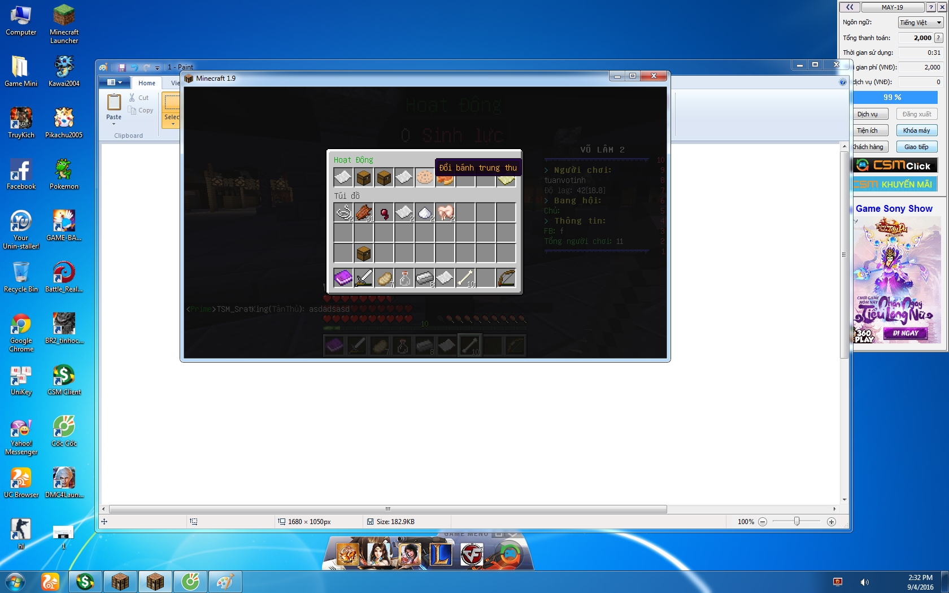The height and width of the screenshot is (593, 949).
Task: Open the CrossFire icon in Game Menu dock
Action: tap(472, 554)
